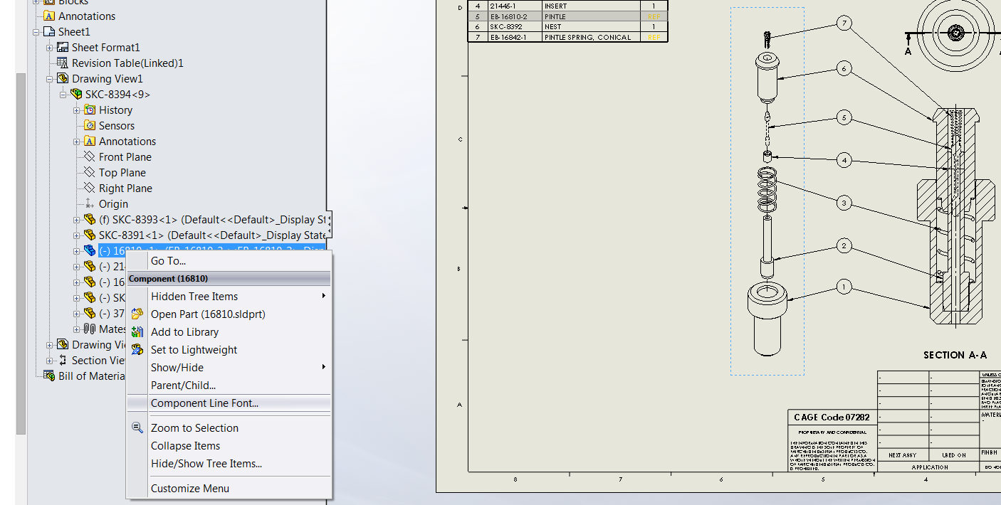This screenshot has width=1001, height=505.
Task: Choose Hide/Show Tree Items...
Action: point(206,464)
